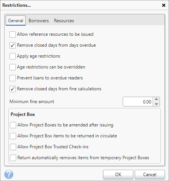Open help via the question mark icon
Screen dimensions: 169x181
(9, 174)
